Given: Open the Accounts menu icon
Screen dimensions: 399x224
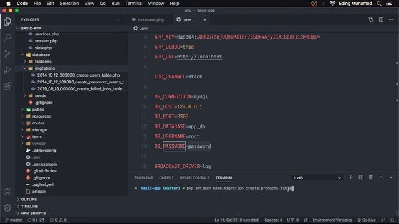Looking at the screenshot, I should pyautogui.click(x=7, y=192).
